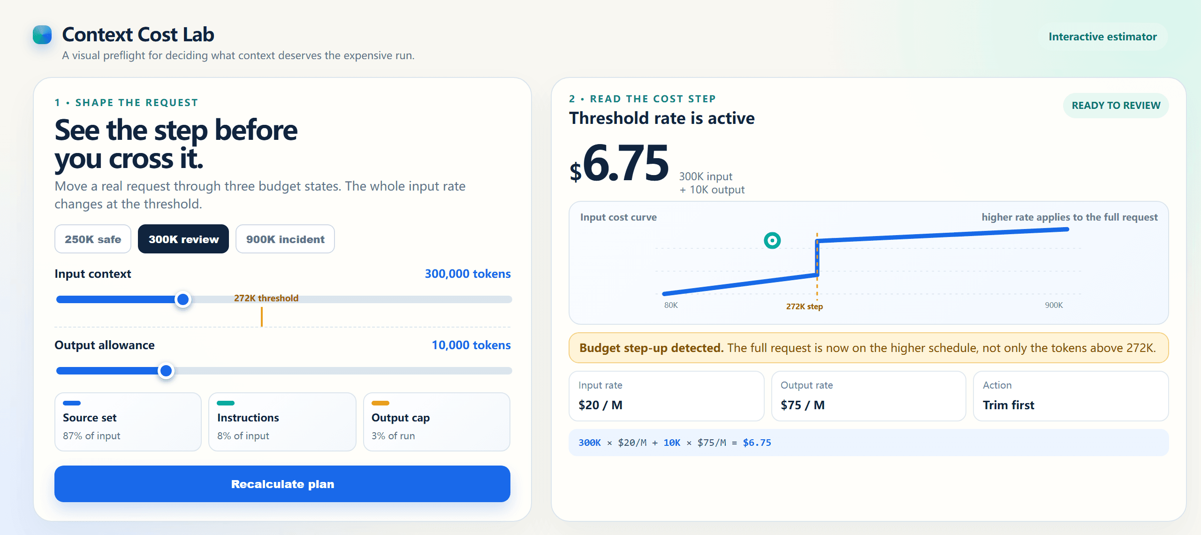This screenshot has height=535, width=1201.
Task: Open the Instructions card
Action: (282, 422)
